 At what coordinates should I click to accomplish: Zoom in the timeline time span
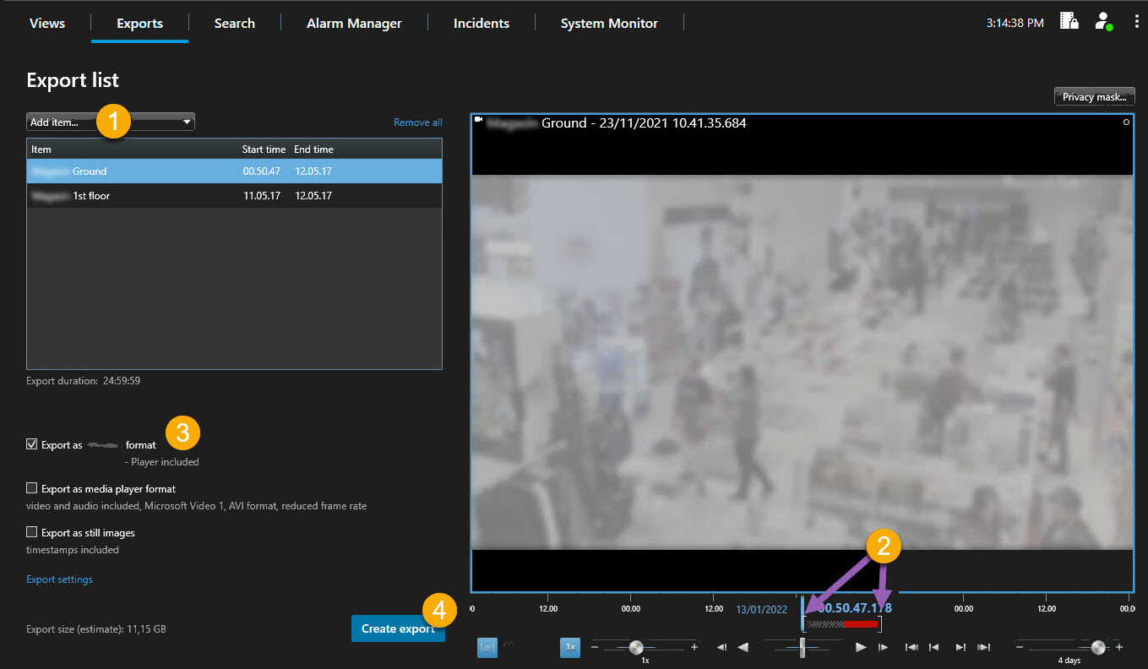point(1119,647)
